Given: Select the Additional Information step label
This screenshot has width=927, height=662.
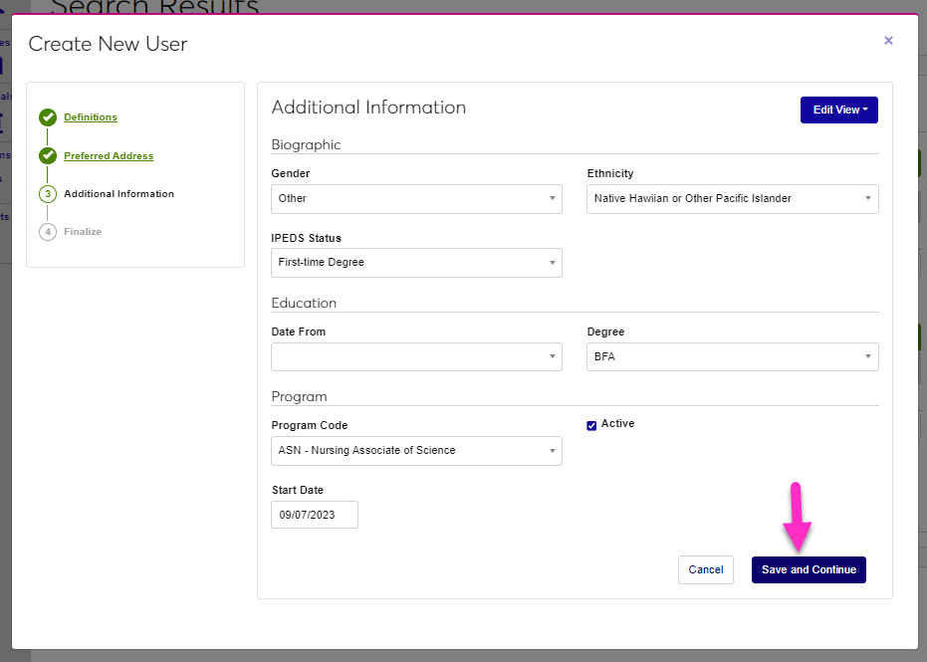Looking at the screenshot, I should coord(118,194).
